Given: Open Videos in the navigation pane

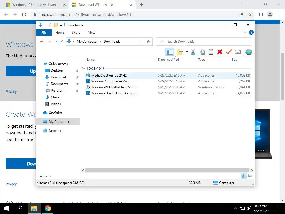Looking at the screenshot, I should tap(56, 104).
